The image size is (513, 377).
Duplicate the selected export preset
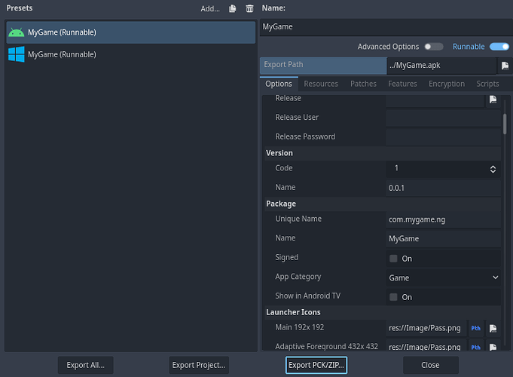point(233,8)
